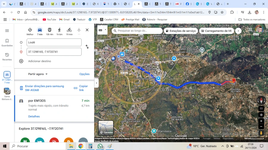Viewport: 268px width, 150px height.
Task: Open the Opções route options
Action: [x=84, y=74]
